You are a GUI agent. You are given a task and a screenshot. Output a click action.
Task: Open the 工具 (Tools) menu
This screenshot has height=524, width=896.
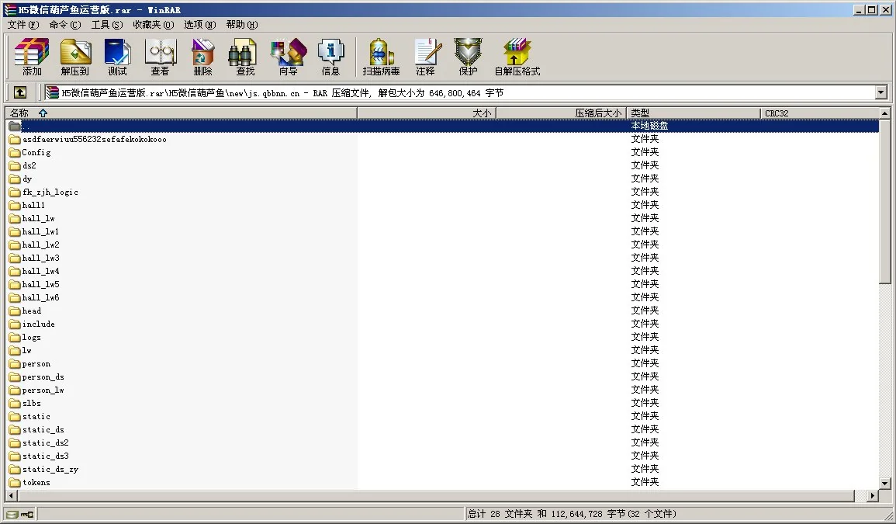coord(106,25)
